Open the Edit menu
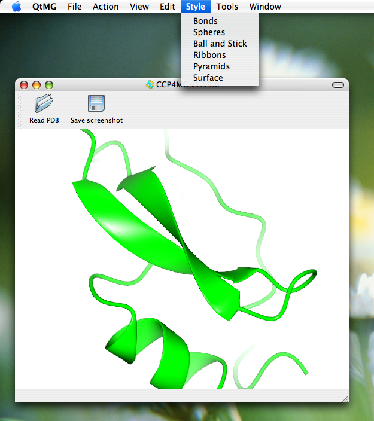 pos(167,7)
